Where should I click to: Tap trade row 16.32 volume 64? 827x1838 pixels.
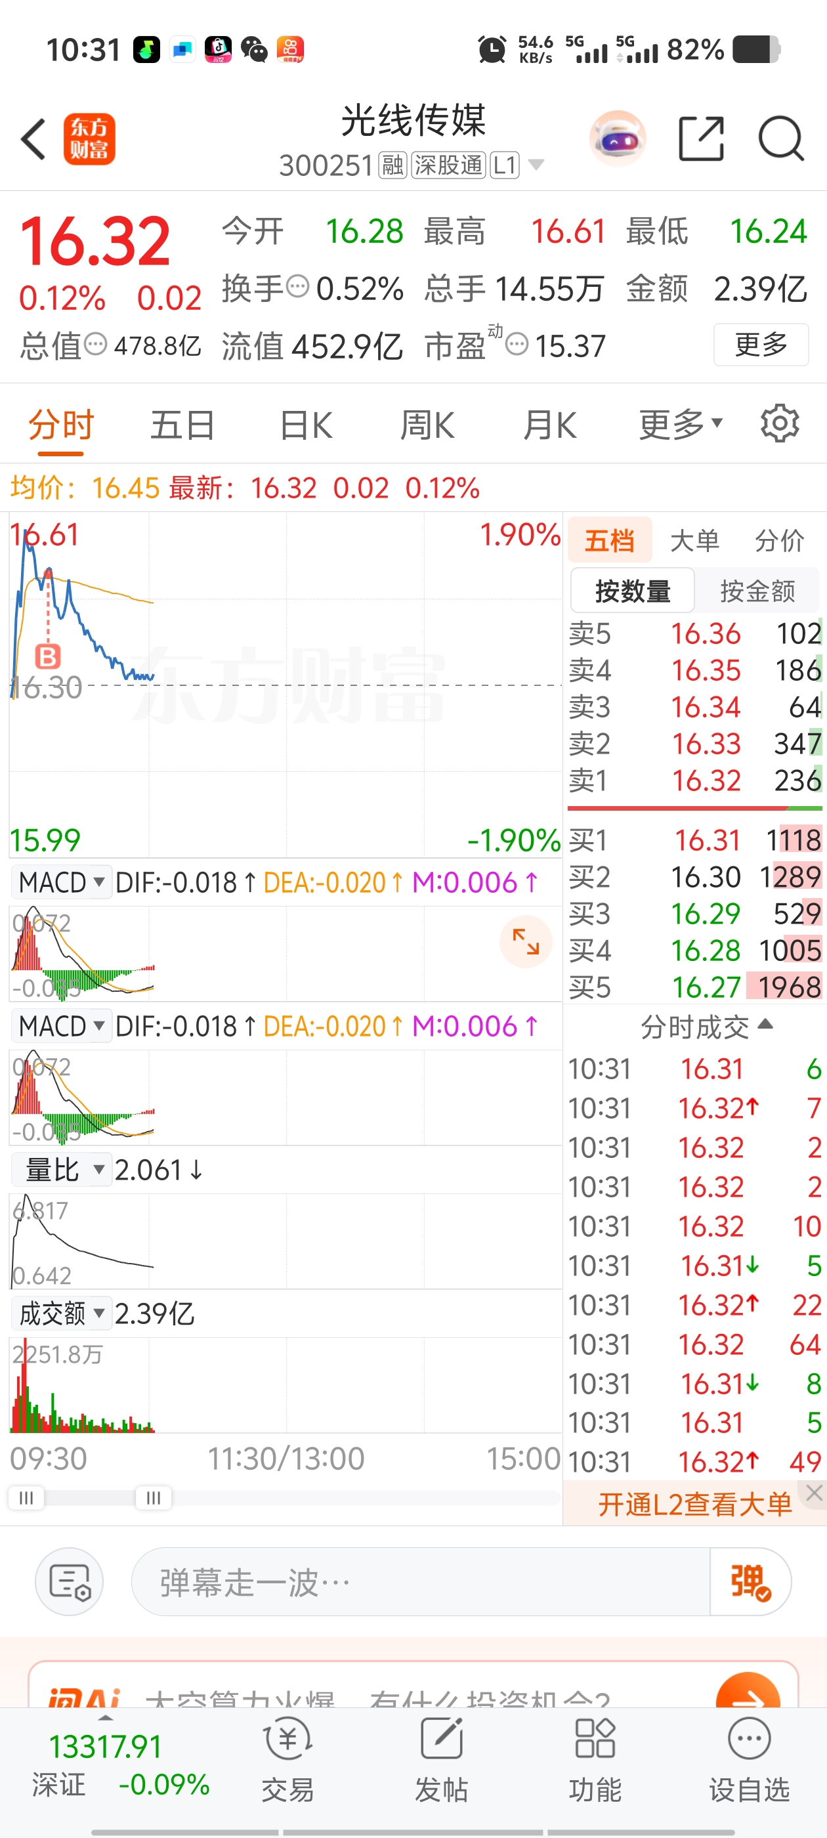coord(695,1344)
